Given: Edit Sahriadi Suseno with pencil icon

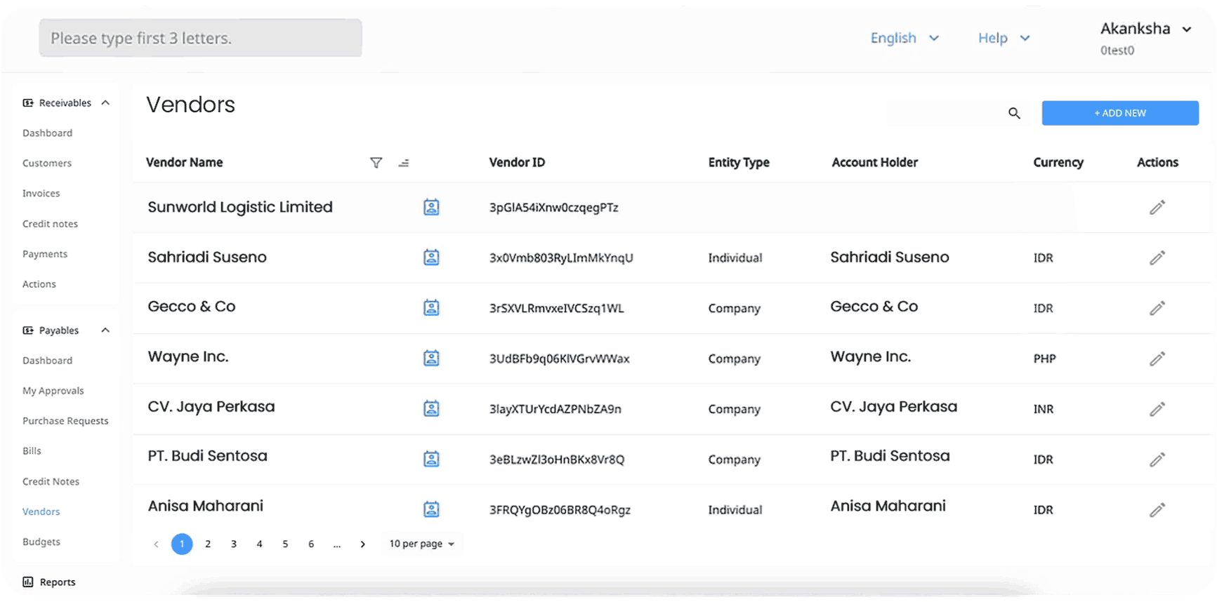Looking at the screenshot, I should click(1157, 257).
